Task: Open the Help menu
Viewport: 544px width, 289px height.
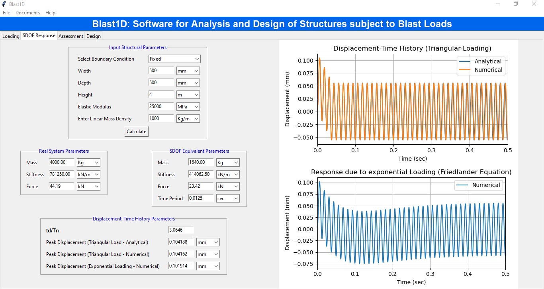Action: click(50, 13)
